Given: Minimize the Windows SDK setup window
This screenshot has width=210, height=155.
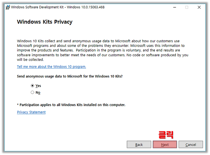Looking at the screenshot, I should pyautogui.click(x=174, y=7).
